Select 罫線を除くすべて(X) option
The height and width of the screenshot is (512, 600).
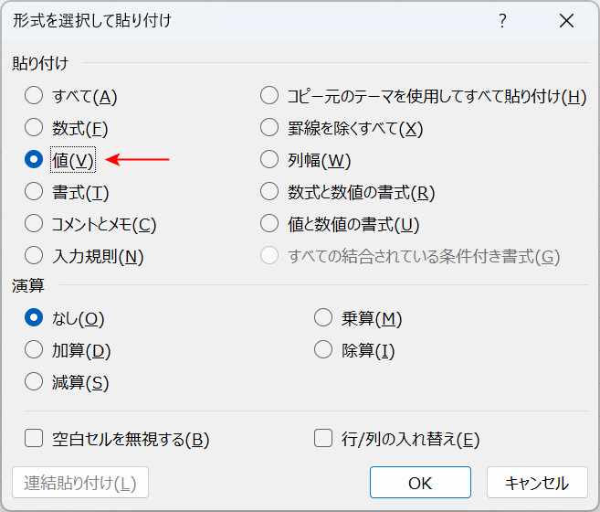click(x=269, y=128)
